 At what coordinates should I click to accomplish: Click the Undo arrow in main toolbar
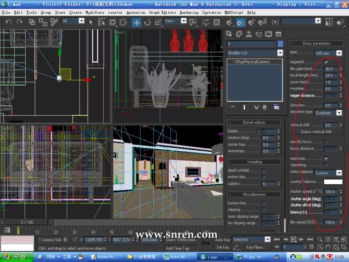click(9, 22)
